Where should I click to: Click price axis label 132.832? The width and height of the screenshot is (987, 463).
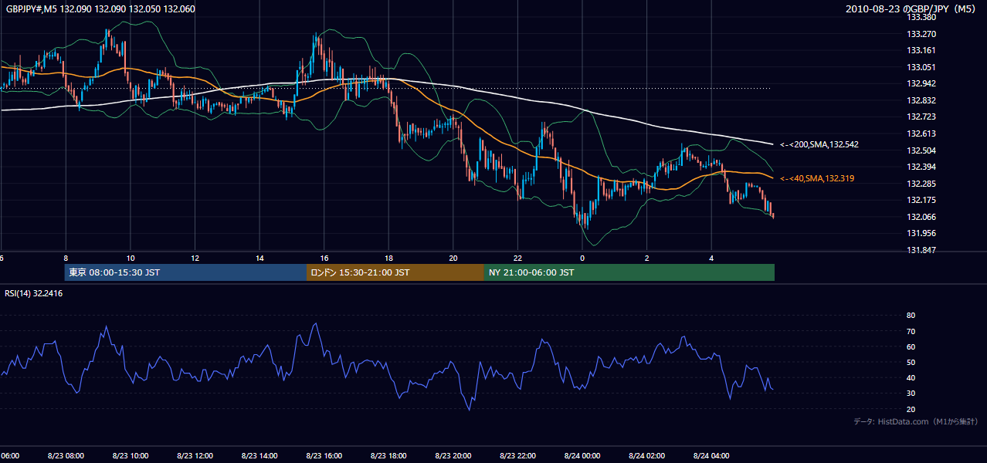click(x=921, y=100)
